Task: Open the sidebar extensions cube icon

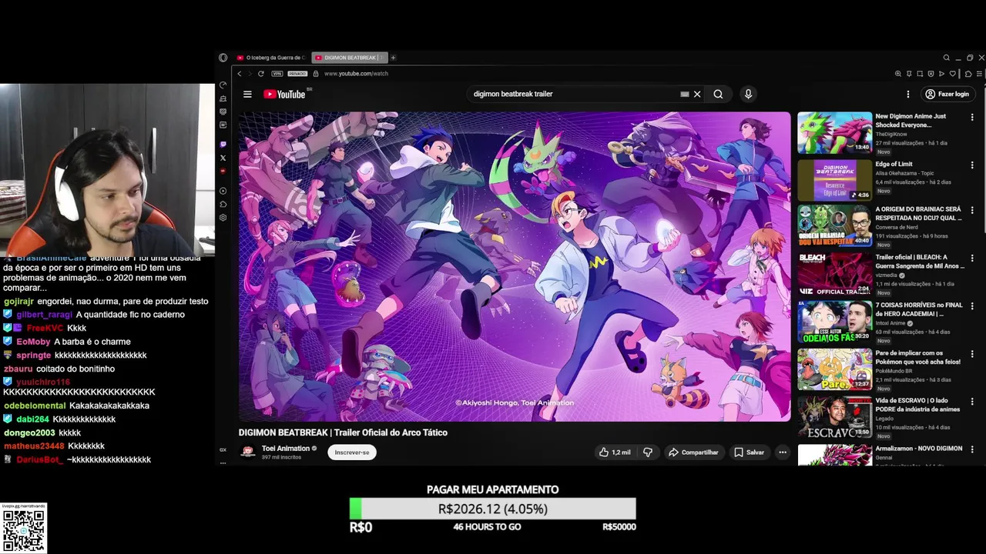Action: 223,204
